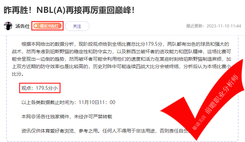Click the 根据本网给出的数据分析 opening sentence
This screenshot has height=142, width=245.
pyautogui.click(x=48, y=44)
